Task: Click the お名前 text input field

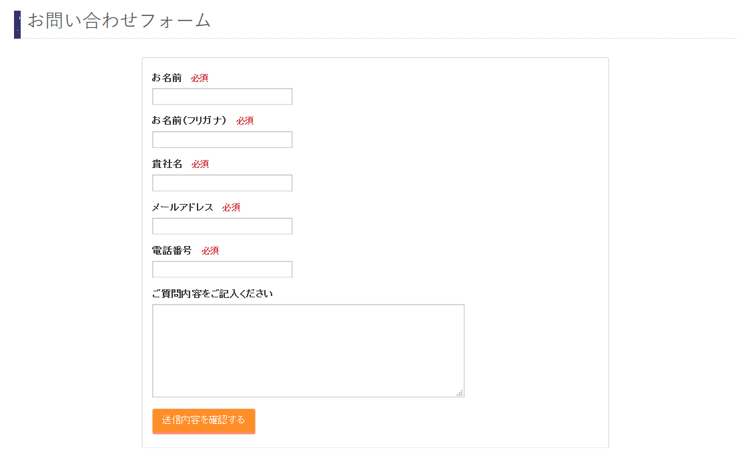Action: (x=222, y=97)
